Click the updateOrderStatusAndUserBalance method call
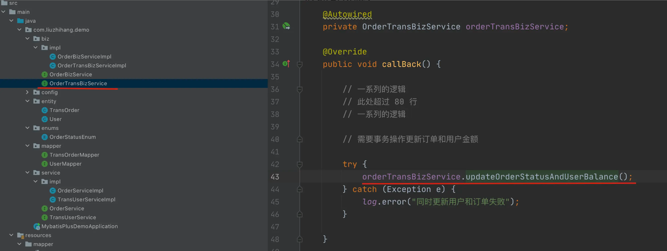The image size is (667, 251). [x=542, y=177]
